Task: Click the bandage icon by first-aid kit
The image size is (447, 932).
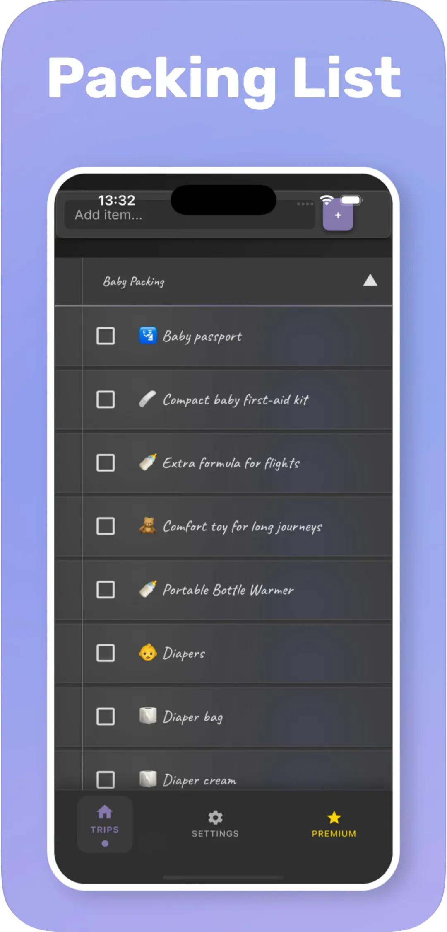Action: [x=148, y=399]
